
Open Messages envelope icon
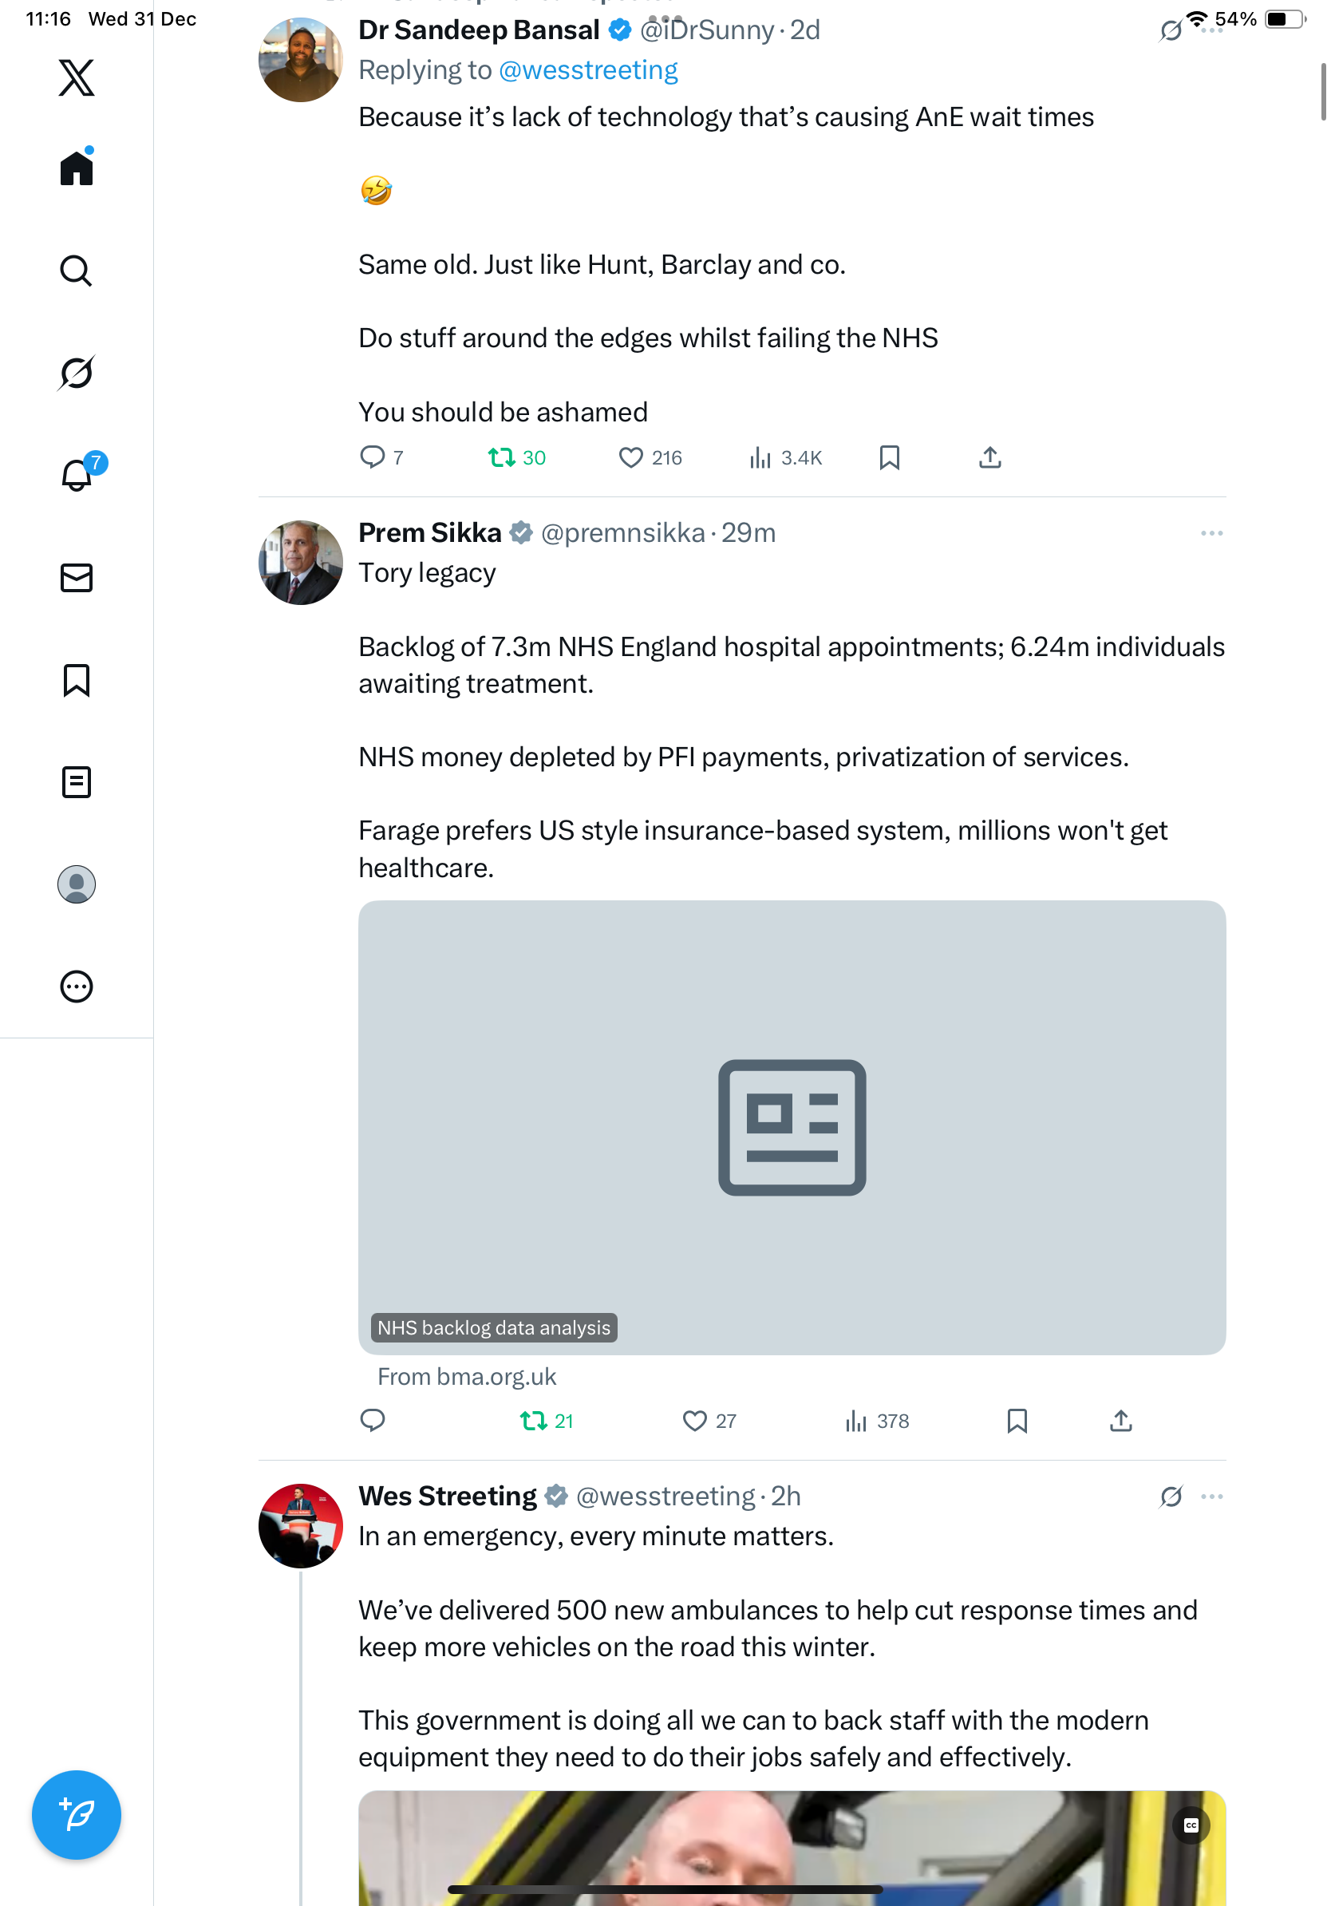(77, 578)
